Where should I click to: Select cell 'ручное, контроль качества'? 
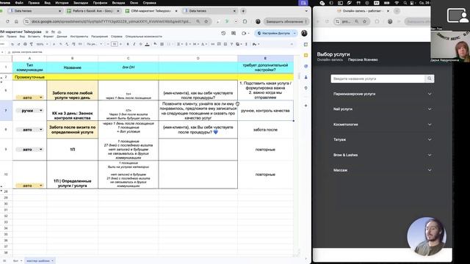click(265, 111)
